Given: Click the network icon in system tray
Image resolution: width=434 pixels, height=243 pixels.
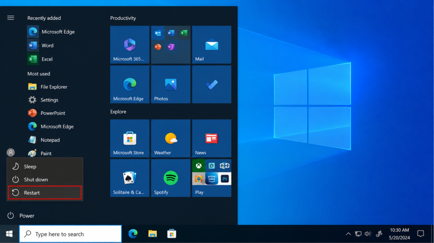Looking at the screenshot, I should click(358, 234).
